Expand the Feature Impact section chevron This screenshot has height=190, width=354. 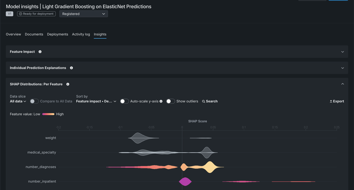point(342,52)
